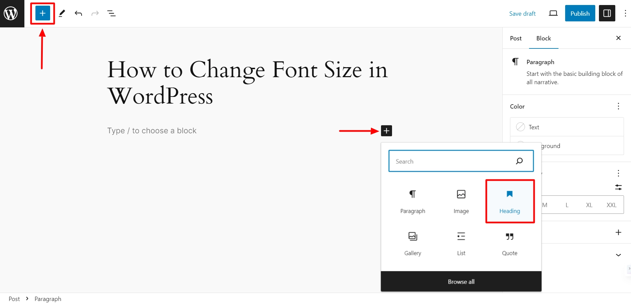Screen dimensions: 631x304
Task: Select the XL font size option
Action: click(589, 205)
